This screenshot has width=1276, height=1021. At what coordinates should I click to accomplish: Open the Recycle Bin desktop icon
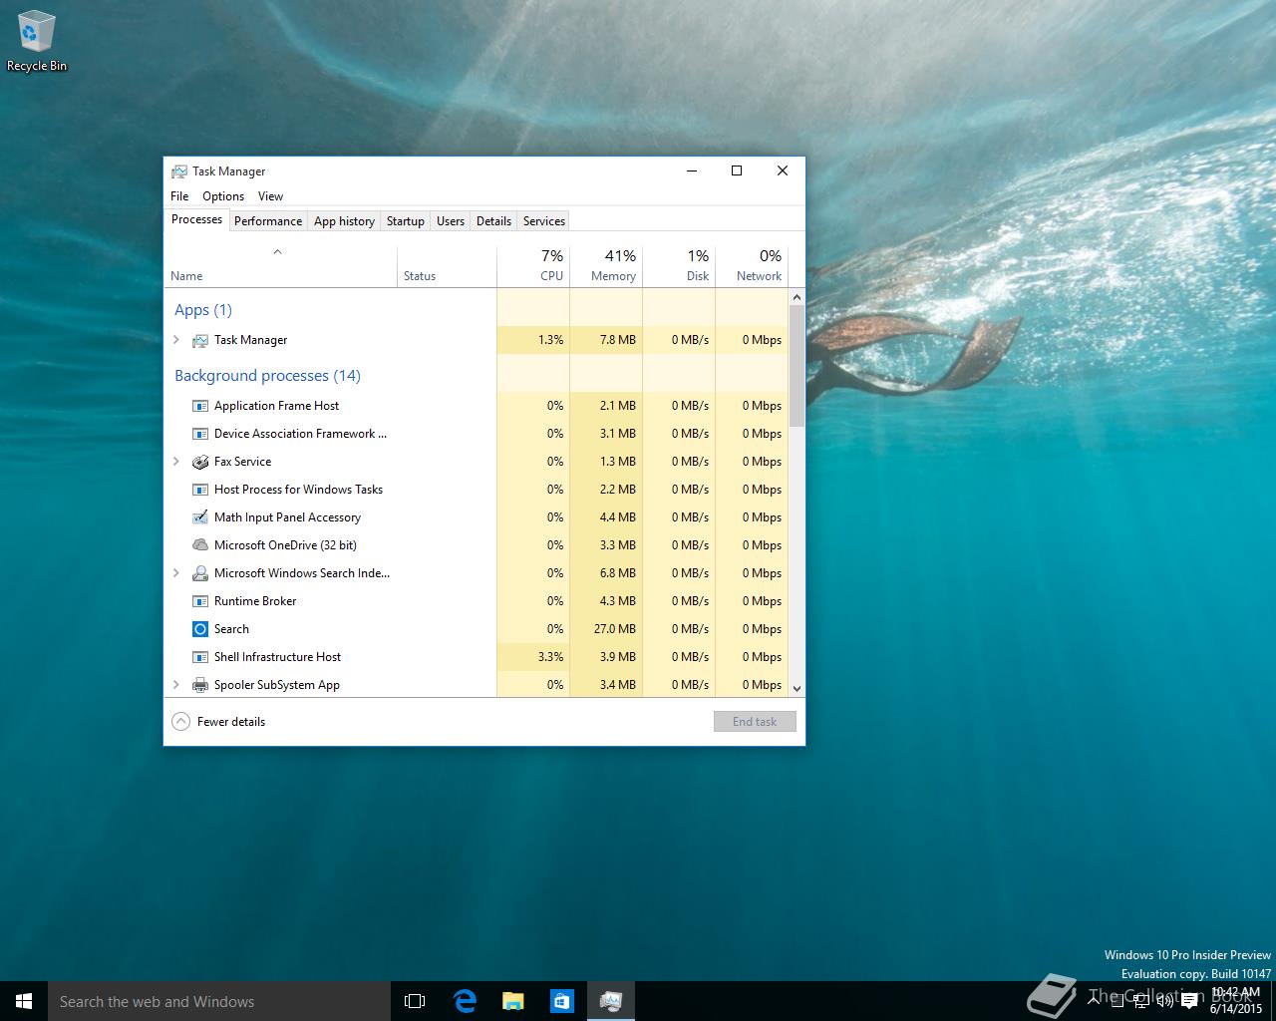click(x=37, y=41)
